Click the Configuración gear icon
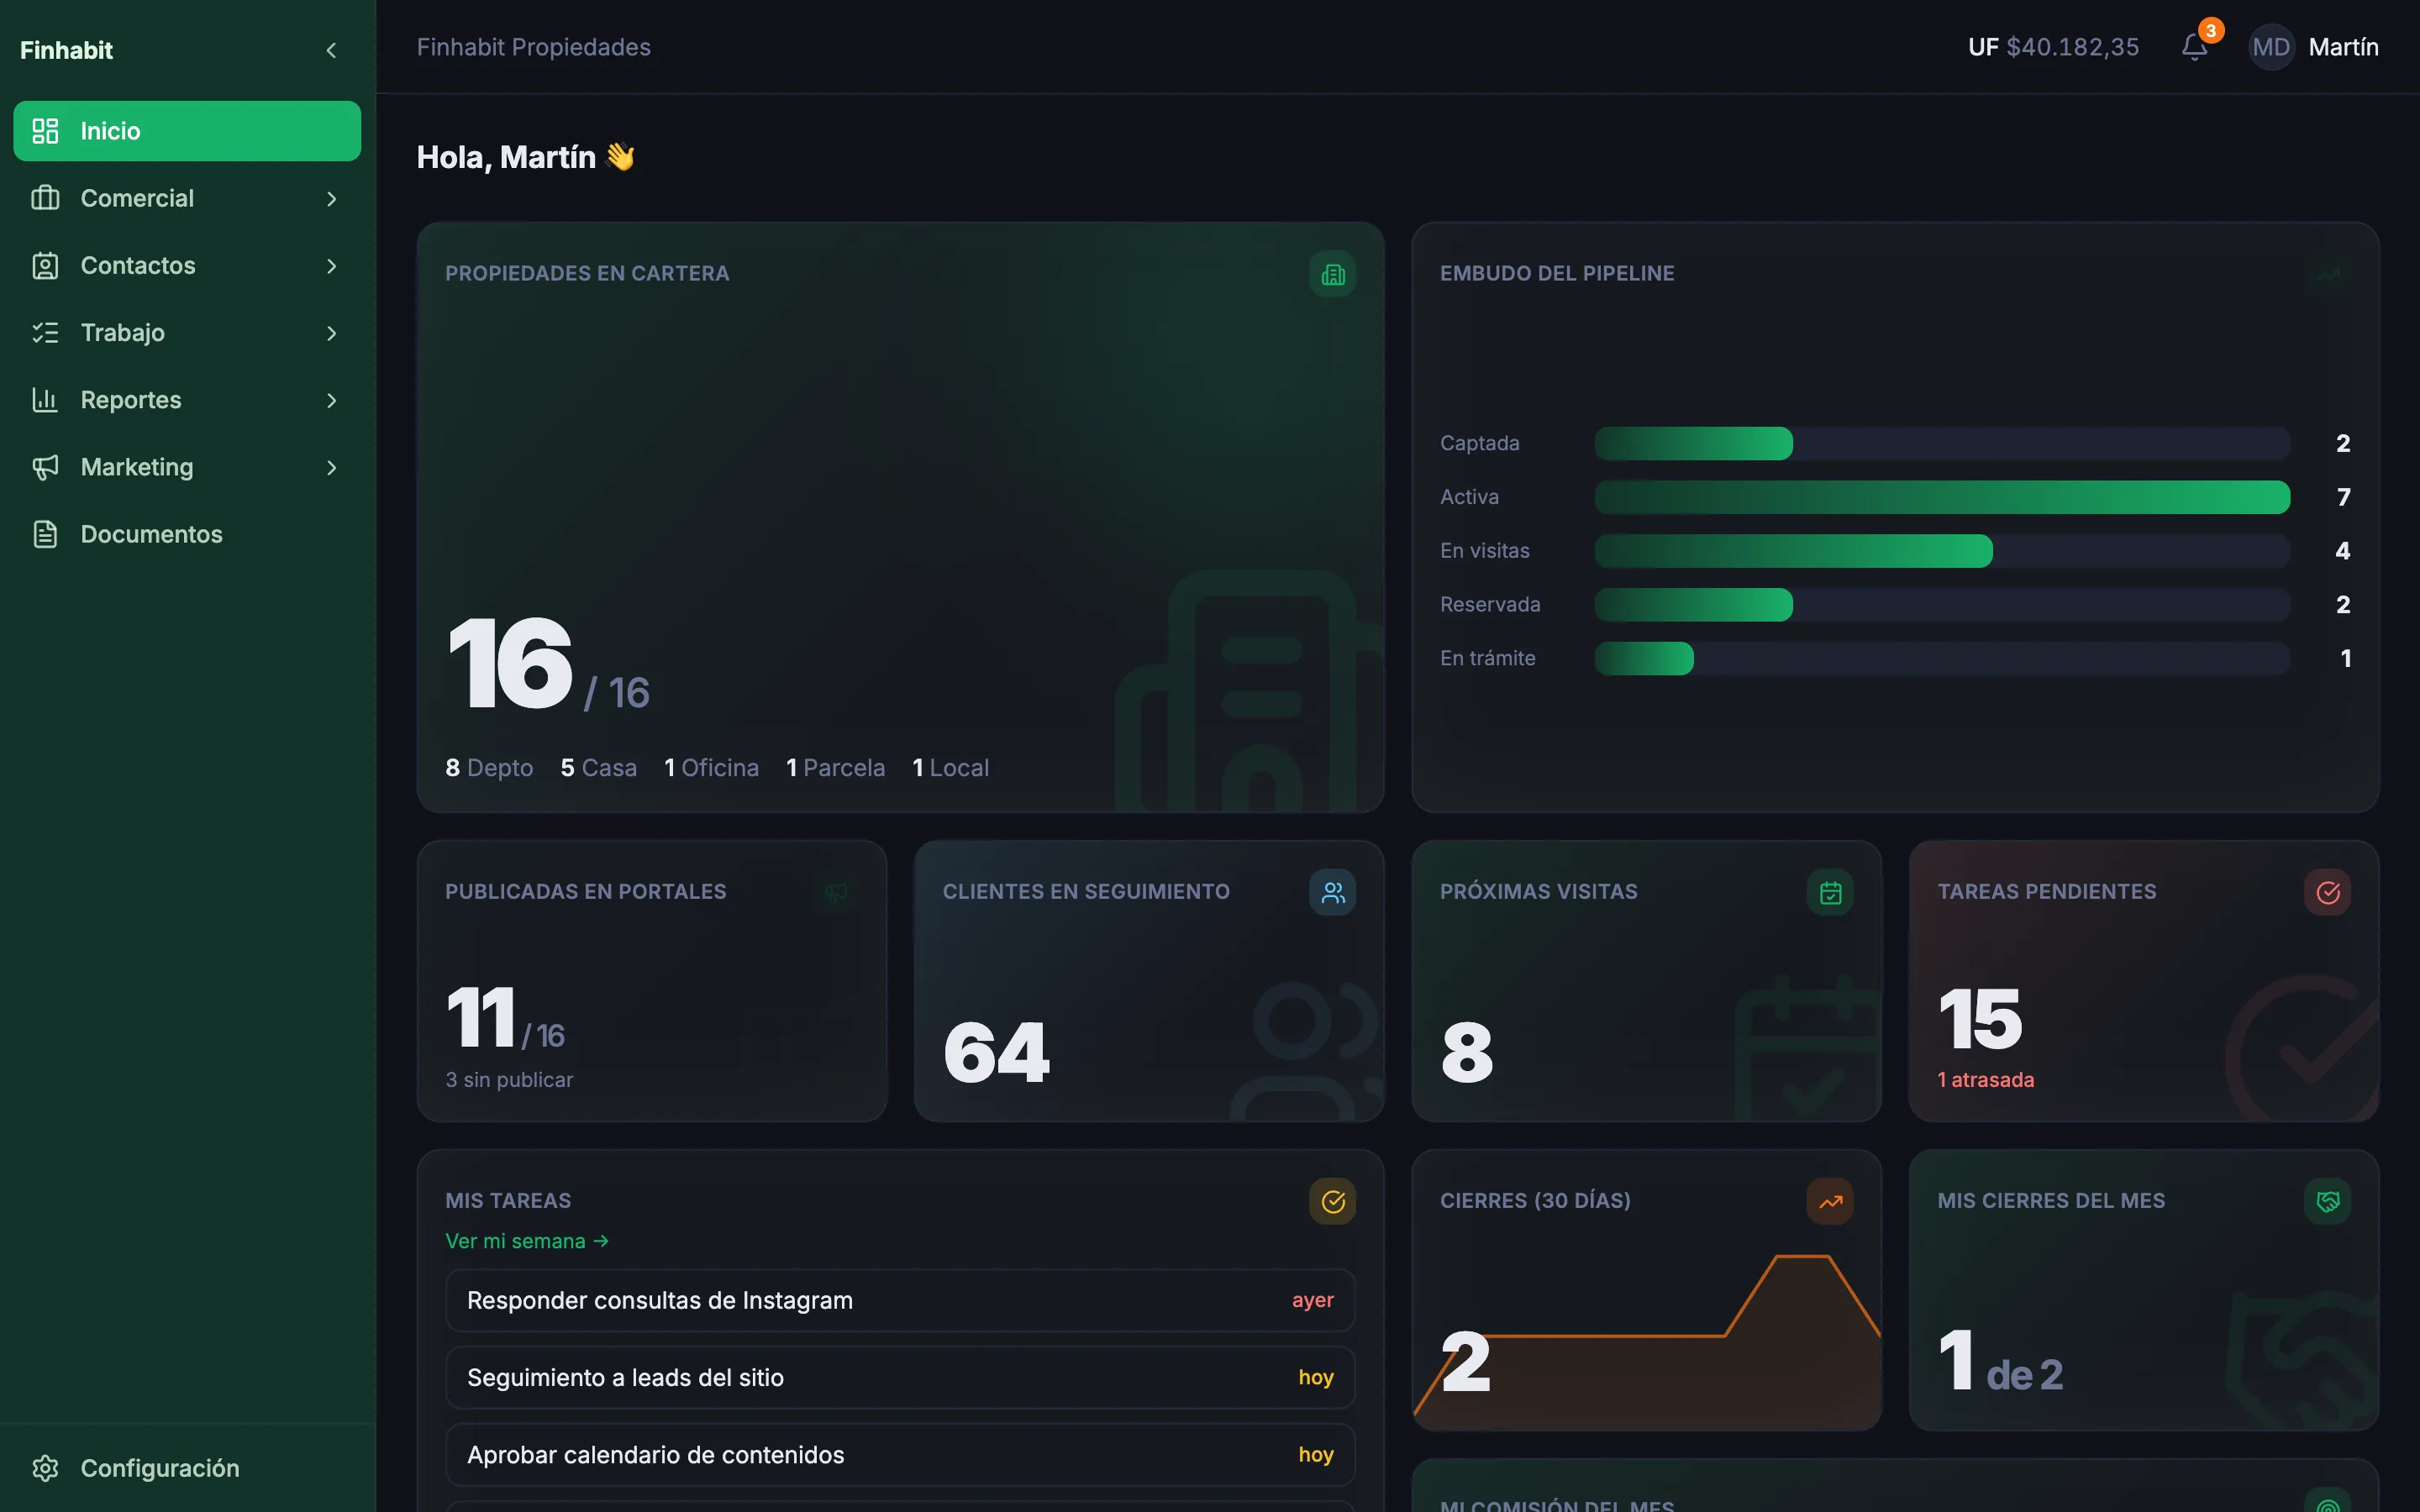Image resolution: width=2420 pixels, height=1512 pixels. coord(45,1468)
